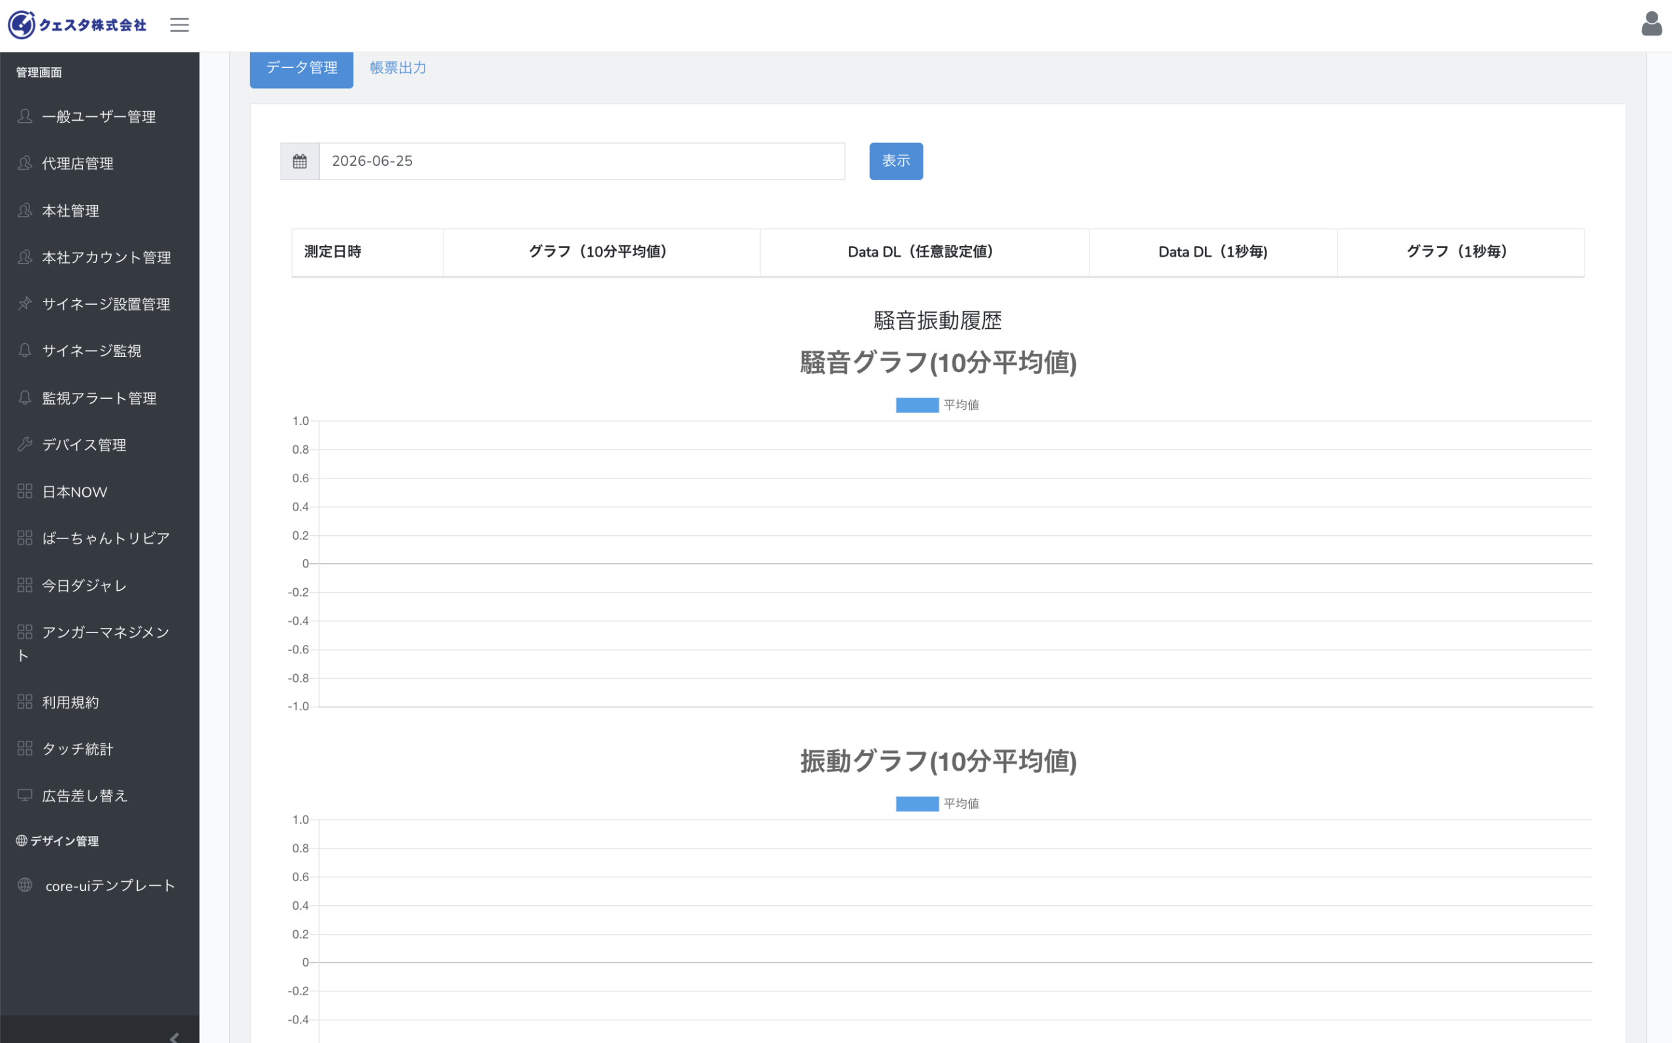Viewport: 1672px width, 1043px height.
Task: Click the クェスタ株式会社 logo
Action: (77, 25)
